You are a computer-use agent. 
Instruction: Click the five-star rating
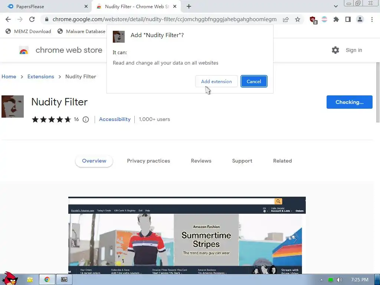point(51,119)
